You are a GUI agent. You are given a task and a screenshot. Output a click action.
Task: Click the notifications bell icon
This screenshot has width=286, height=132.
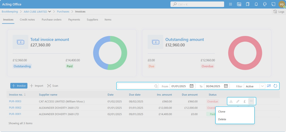[x=256, y=4]
